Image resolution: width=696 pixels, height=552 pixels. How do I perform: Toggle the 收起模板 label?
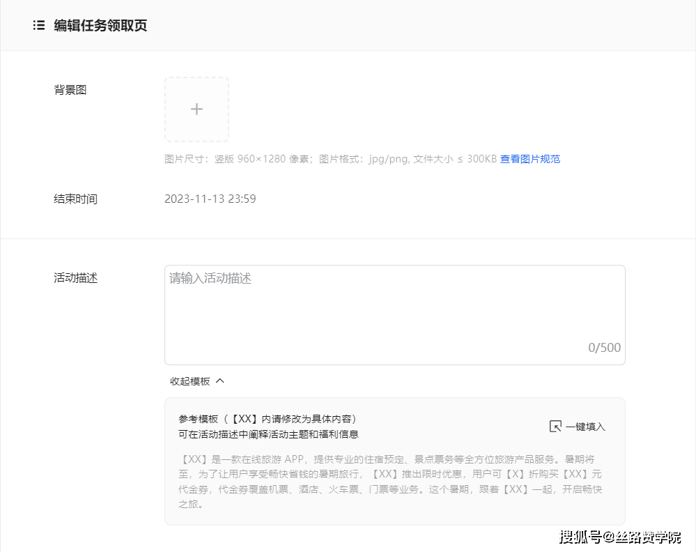coord(190,381)
